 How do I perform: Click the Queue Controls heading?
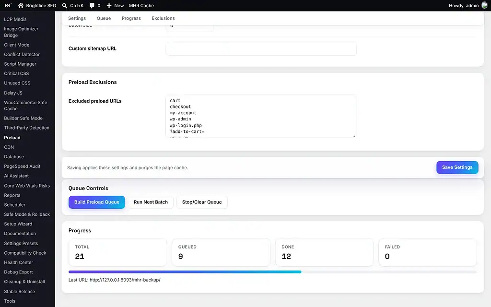coord(88,188)
